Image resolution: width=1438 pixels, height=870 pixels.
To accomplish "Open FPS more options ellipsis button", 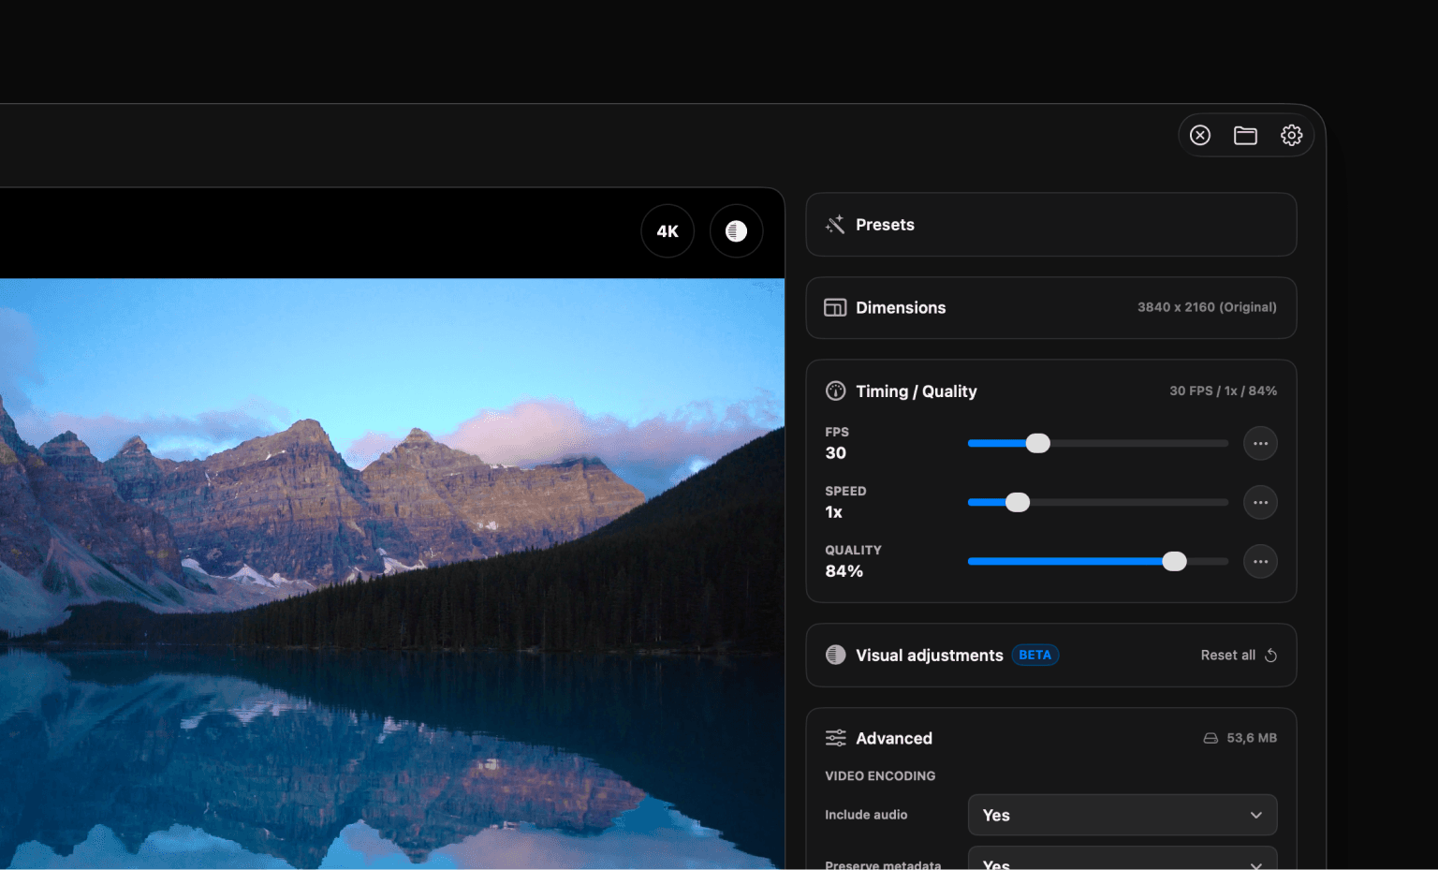I will coord(1260,444).
